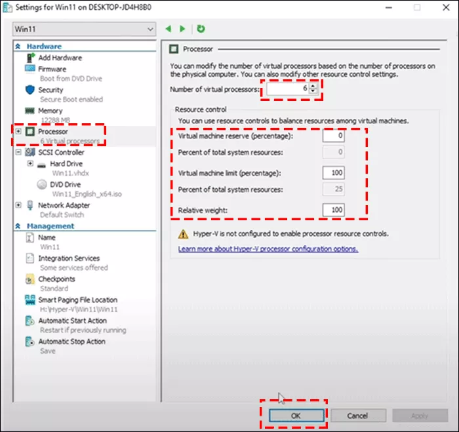459x432 pixels.
Task: Click 'Secure Boot enabled' text
Action: click(x=71, y=99)
